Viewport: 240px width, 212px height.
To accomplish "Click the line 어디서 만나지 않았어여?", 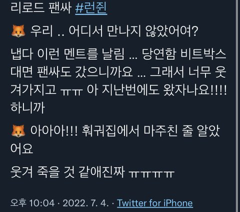I will (133, 31).
